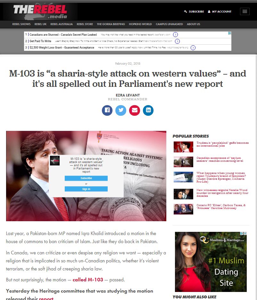
Task: Open asylum seekers concerning level story
Action: coord(220,159)
